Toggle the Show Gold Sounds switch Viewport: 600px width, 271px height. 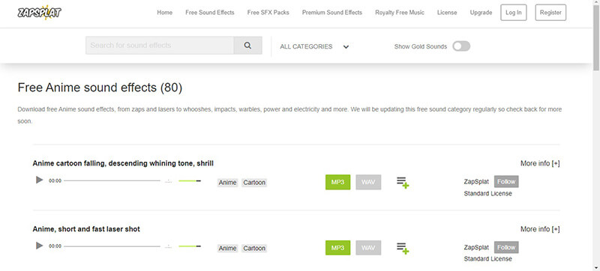(x=461, y=46)
